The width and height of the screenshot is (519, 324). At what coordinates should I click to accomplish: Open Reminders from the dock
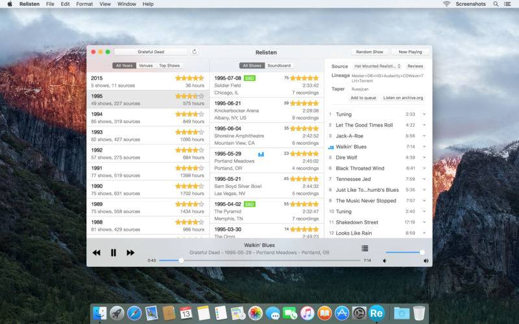pos(221,313)
